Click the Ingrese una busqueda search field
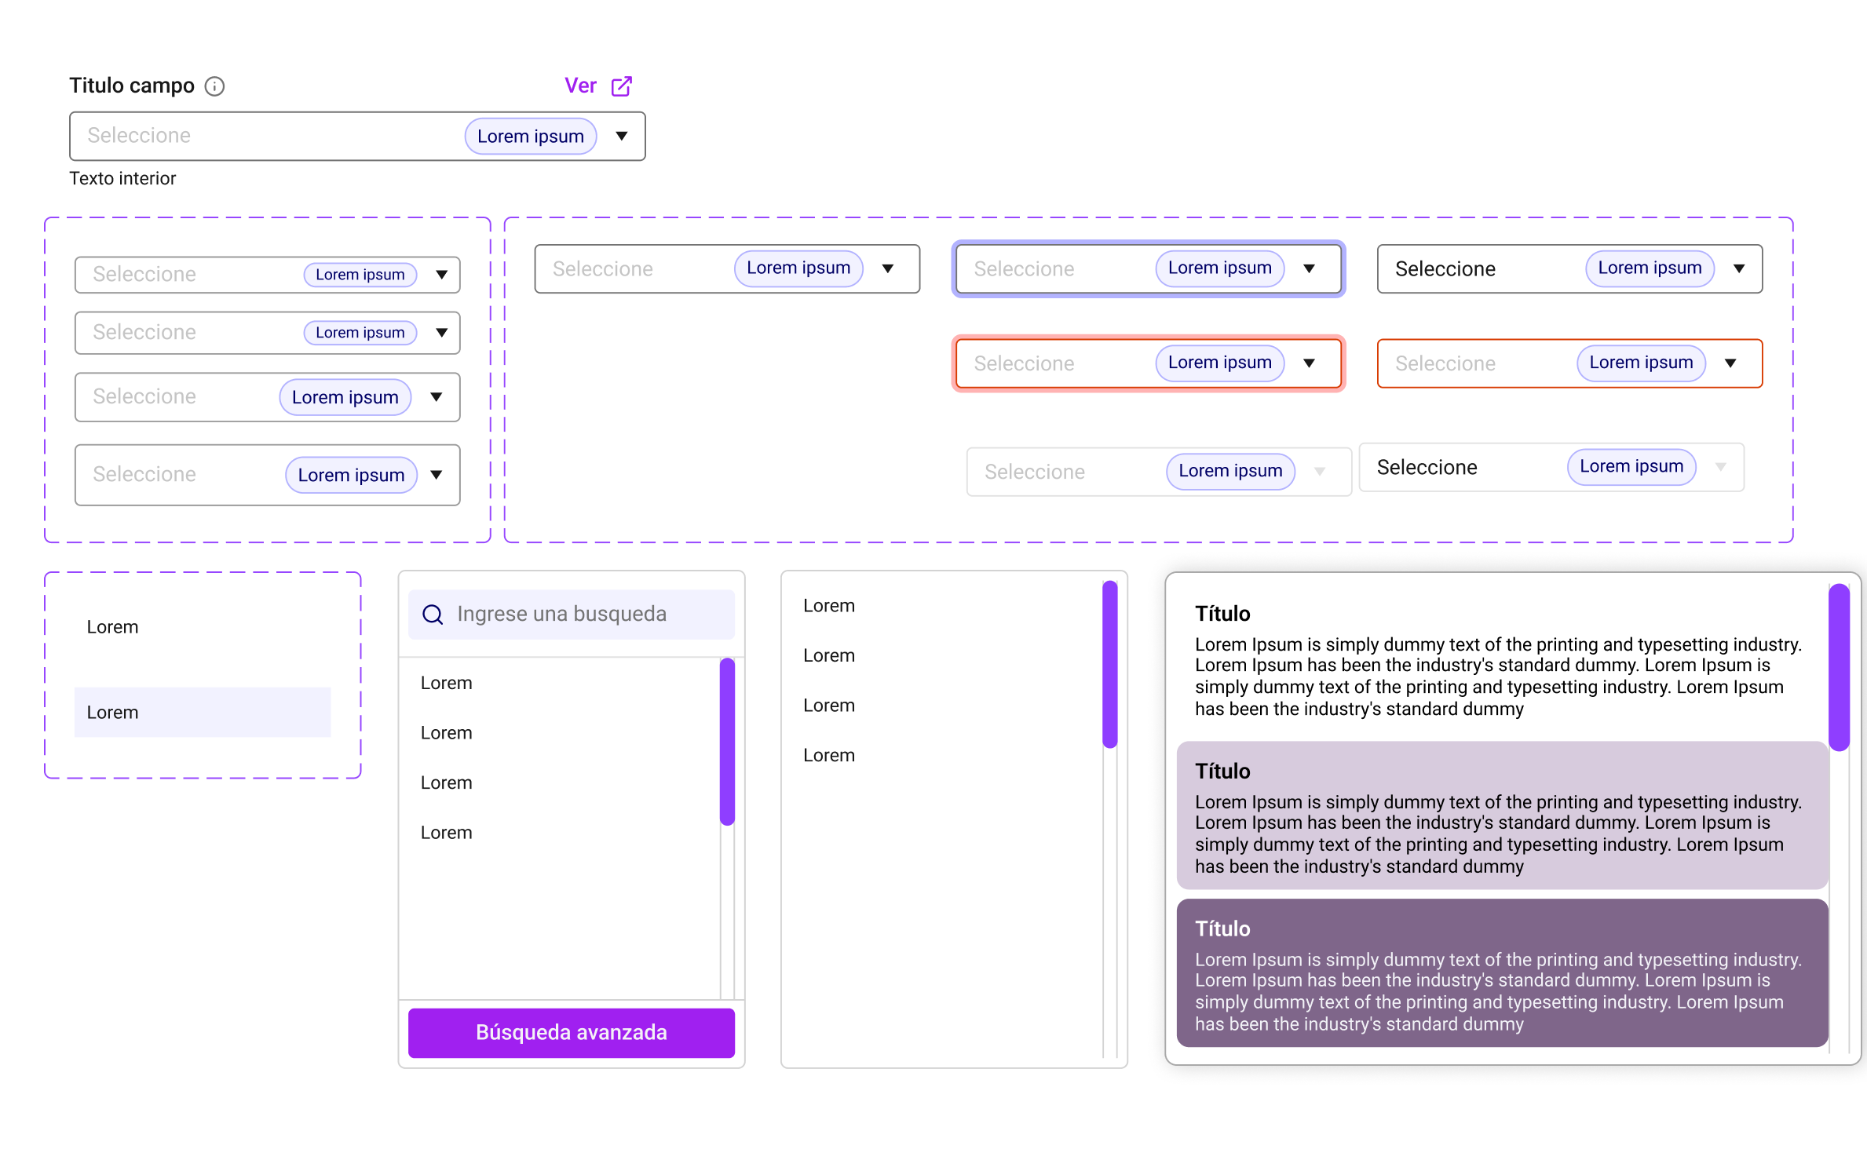Screen dimensions: 1867x1171 pyautogui.click(x=572, y=615)
